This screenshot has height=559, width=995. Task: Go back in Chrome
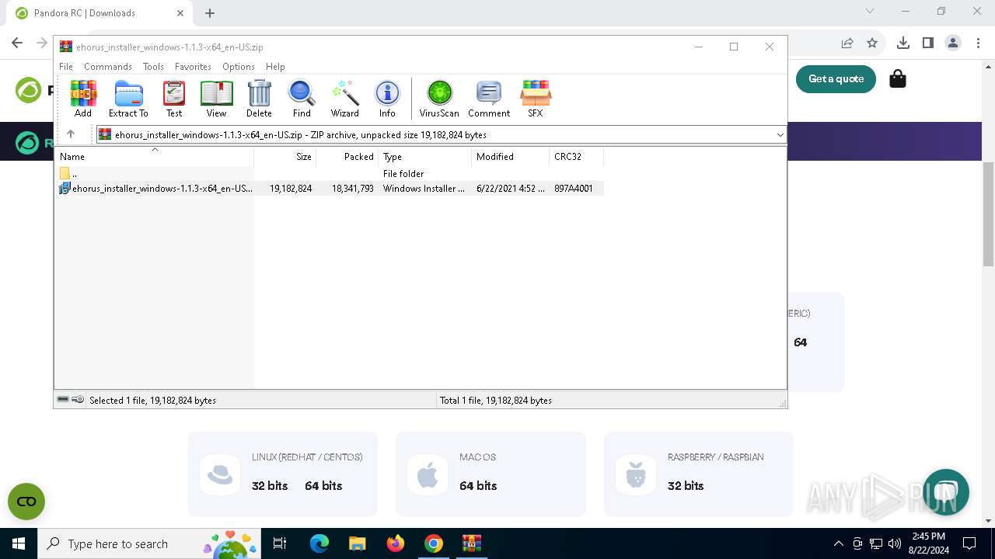click(17, 43)
